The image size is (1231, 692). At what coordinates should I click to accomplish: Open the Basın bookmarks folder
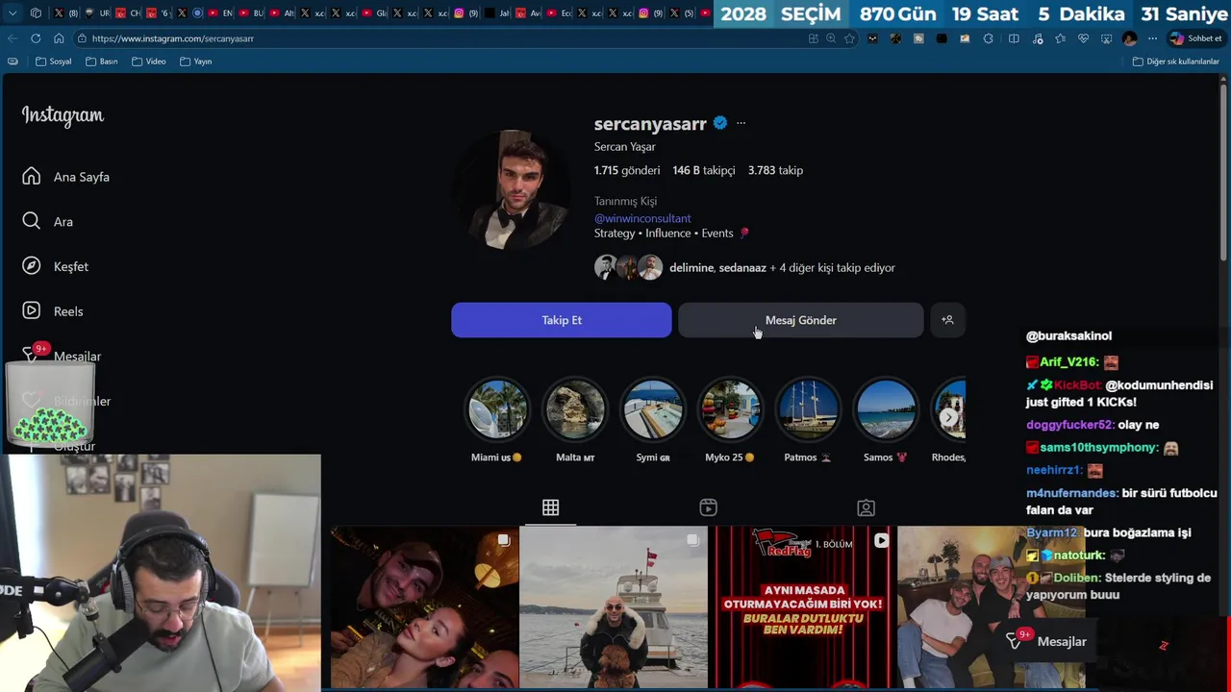click(102, 62)
